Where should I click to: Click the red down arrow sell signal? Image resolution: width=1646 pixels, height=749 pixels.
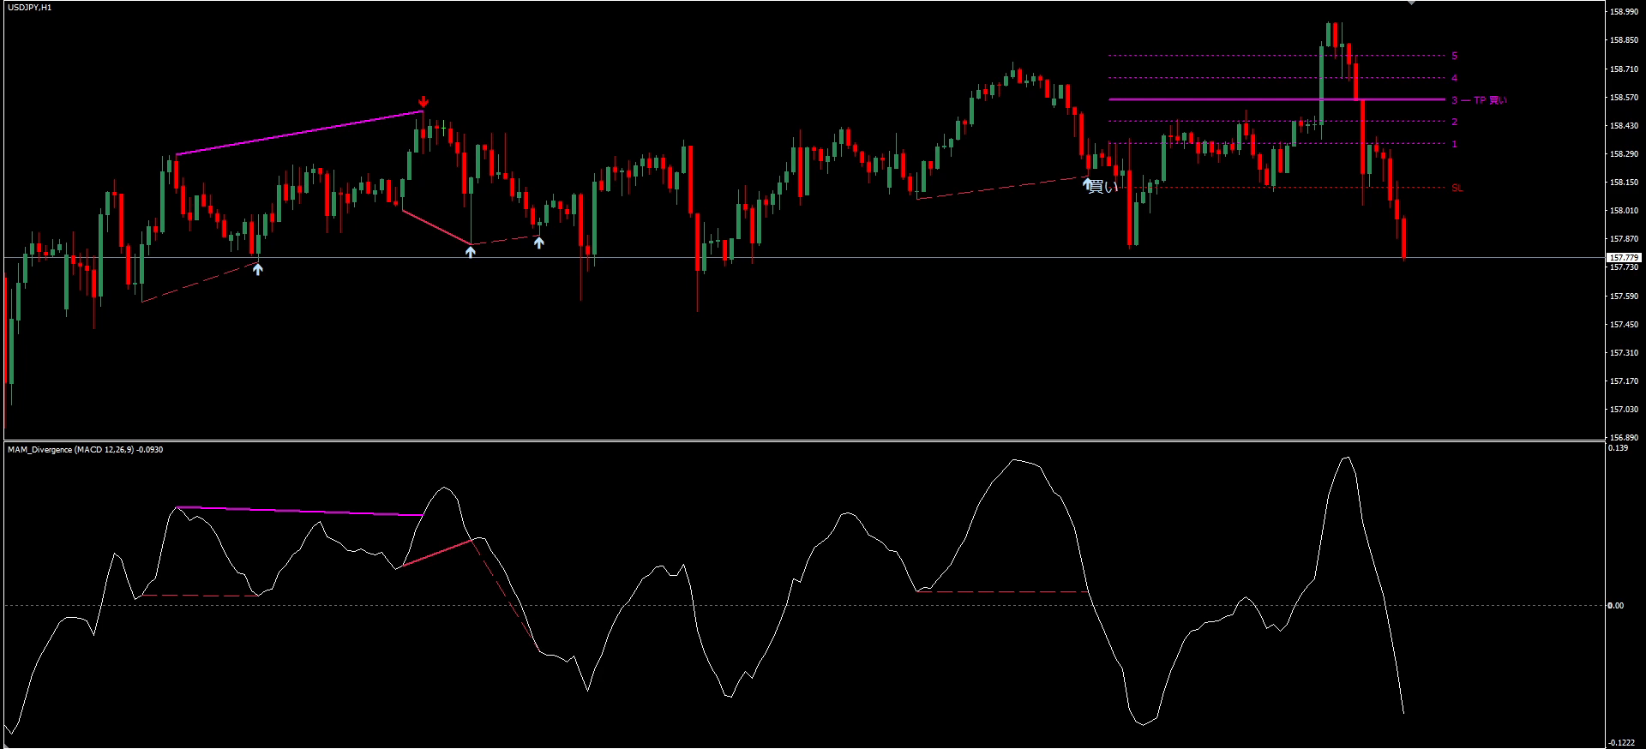click(424, 102)
